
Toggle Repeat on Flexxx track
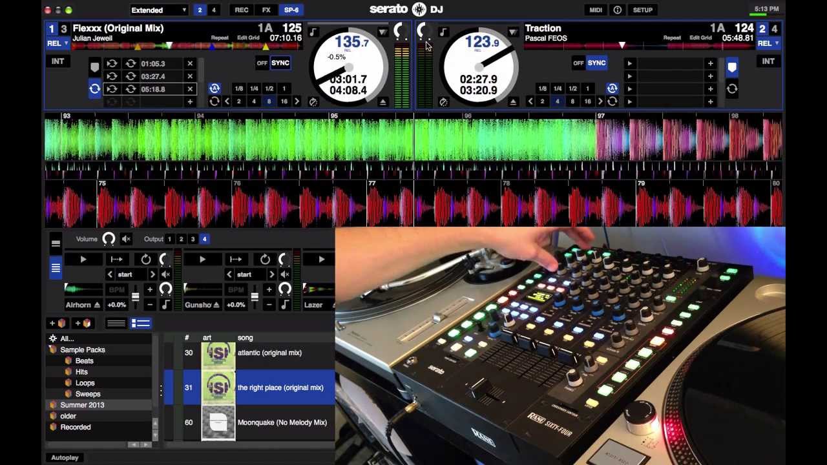point(220,38)
